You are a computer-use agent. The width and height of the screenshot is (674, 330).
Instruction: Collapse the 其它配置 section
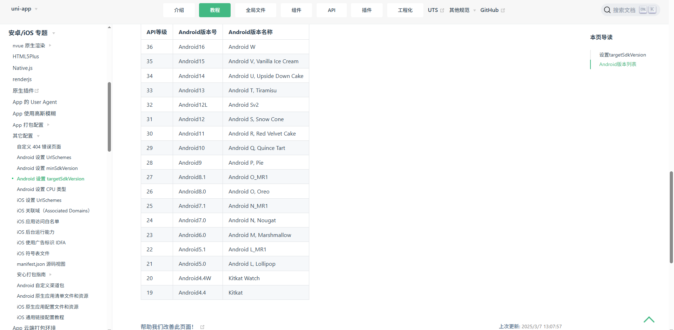coord(38,136)
